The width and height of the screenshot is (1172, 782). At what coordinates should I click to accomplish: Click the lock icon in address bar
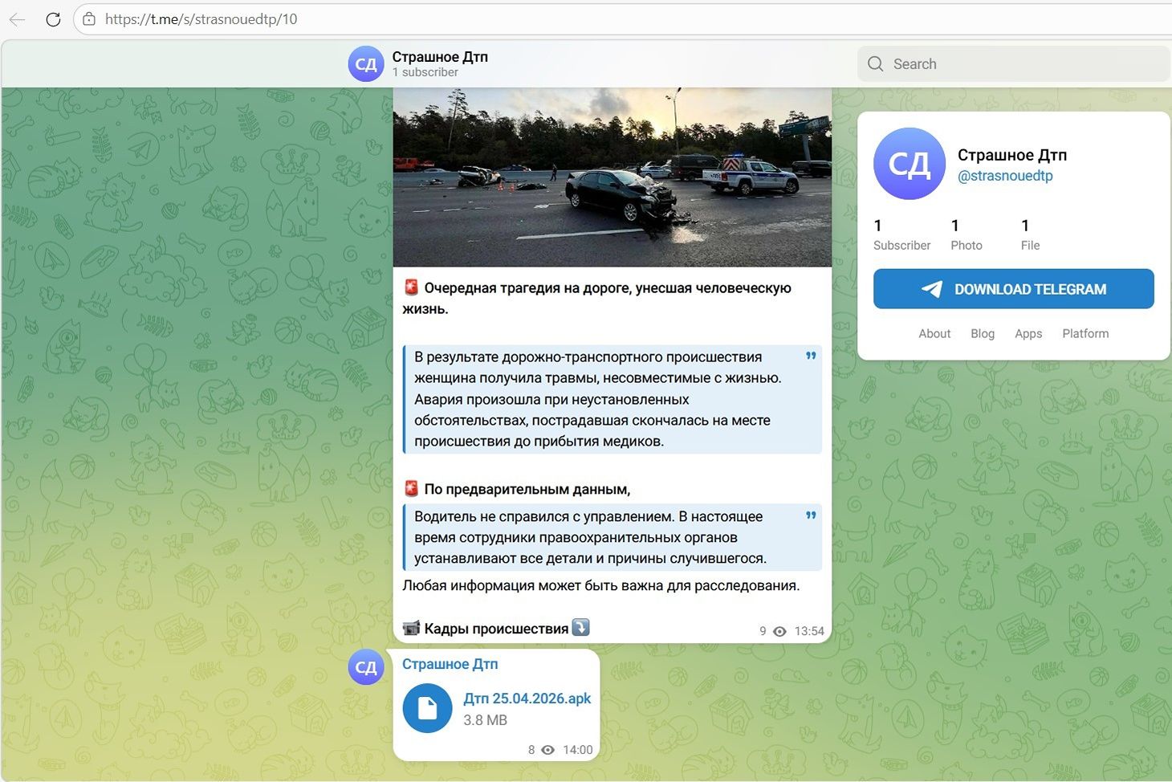(89, 19)
